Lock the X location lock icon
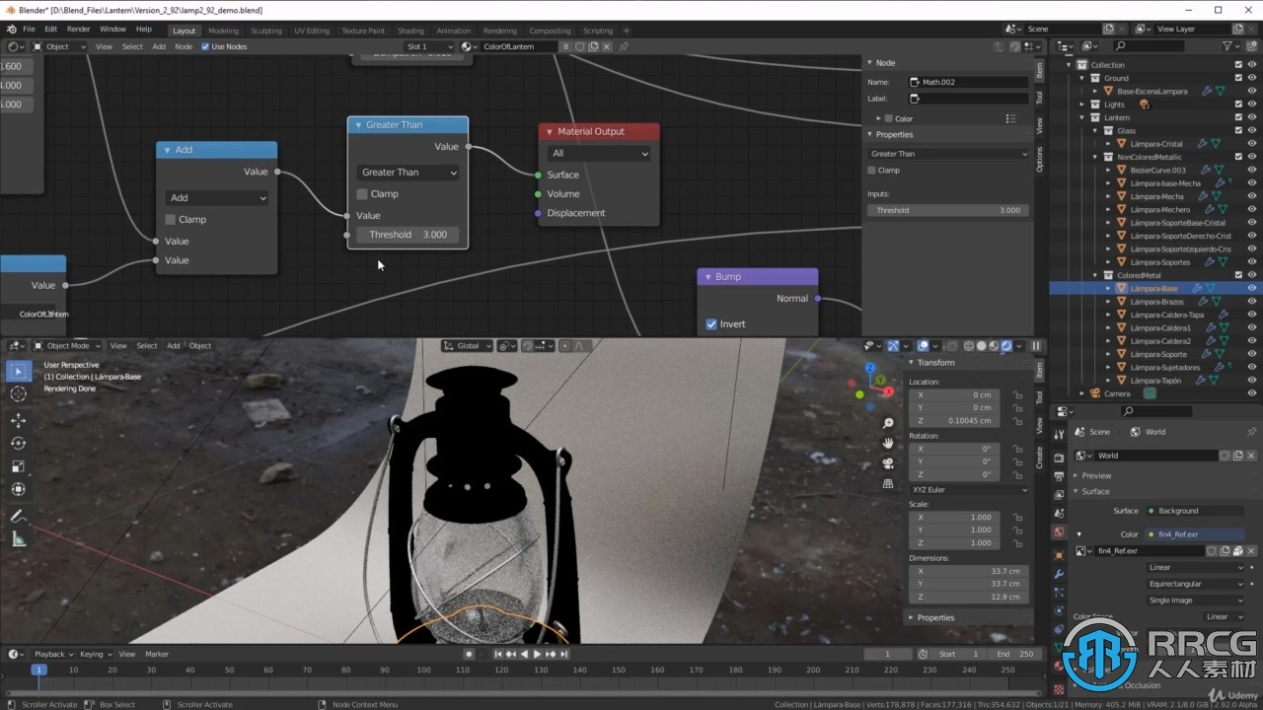Image resolution: width=1263 pixels, height=710 pixels. pos(1017,394)
